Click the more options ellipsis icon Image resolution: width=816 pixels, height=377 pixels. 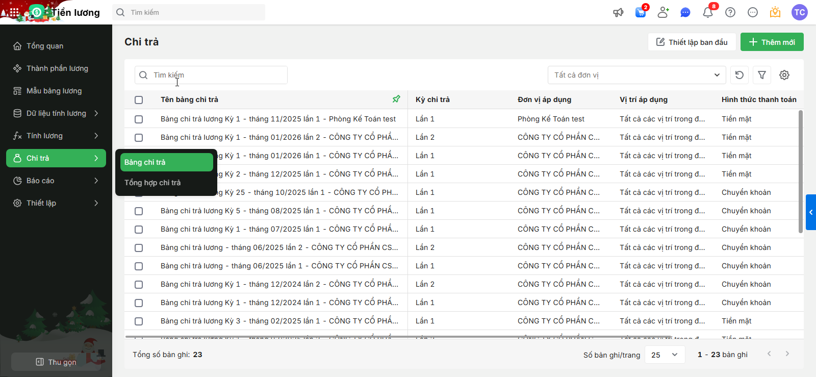(753, 12)
